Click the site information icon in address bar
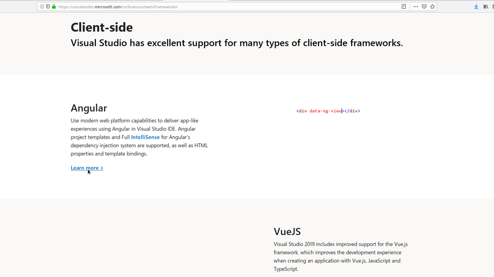The height and width of the screenshot is (277, 494). pyautogui.click(x=42, y=7)
